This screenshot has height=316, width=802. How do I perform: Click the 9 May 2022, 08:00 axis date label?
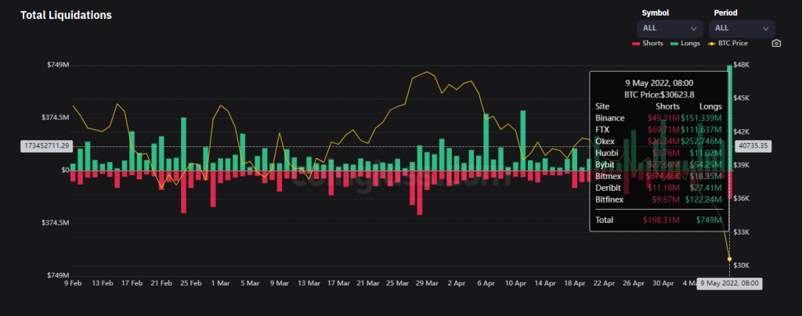click(730, 282)
